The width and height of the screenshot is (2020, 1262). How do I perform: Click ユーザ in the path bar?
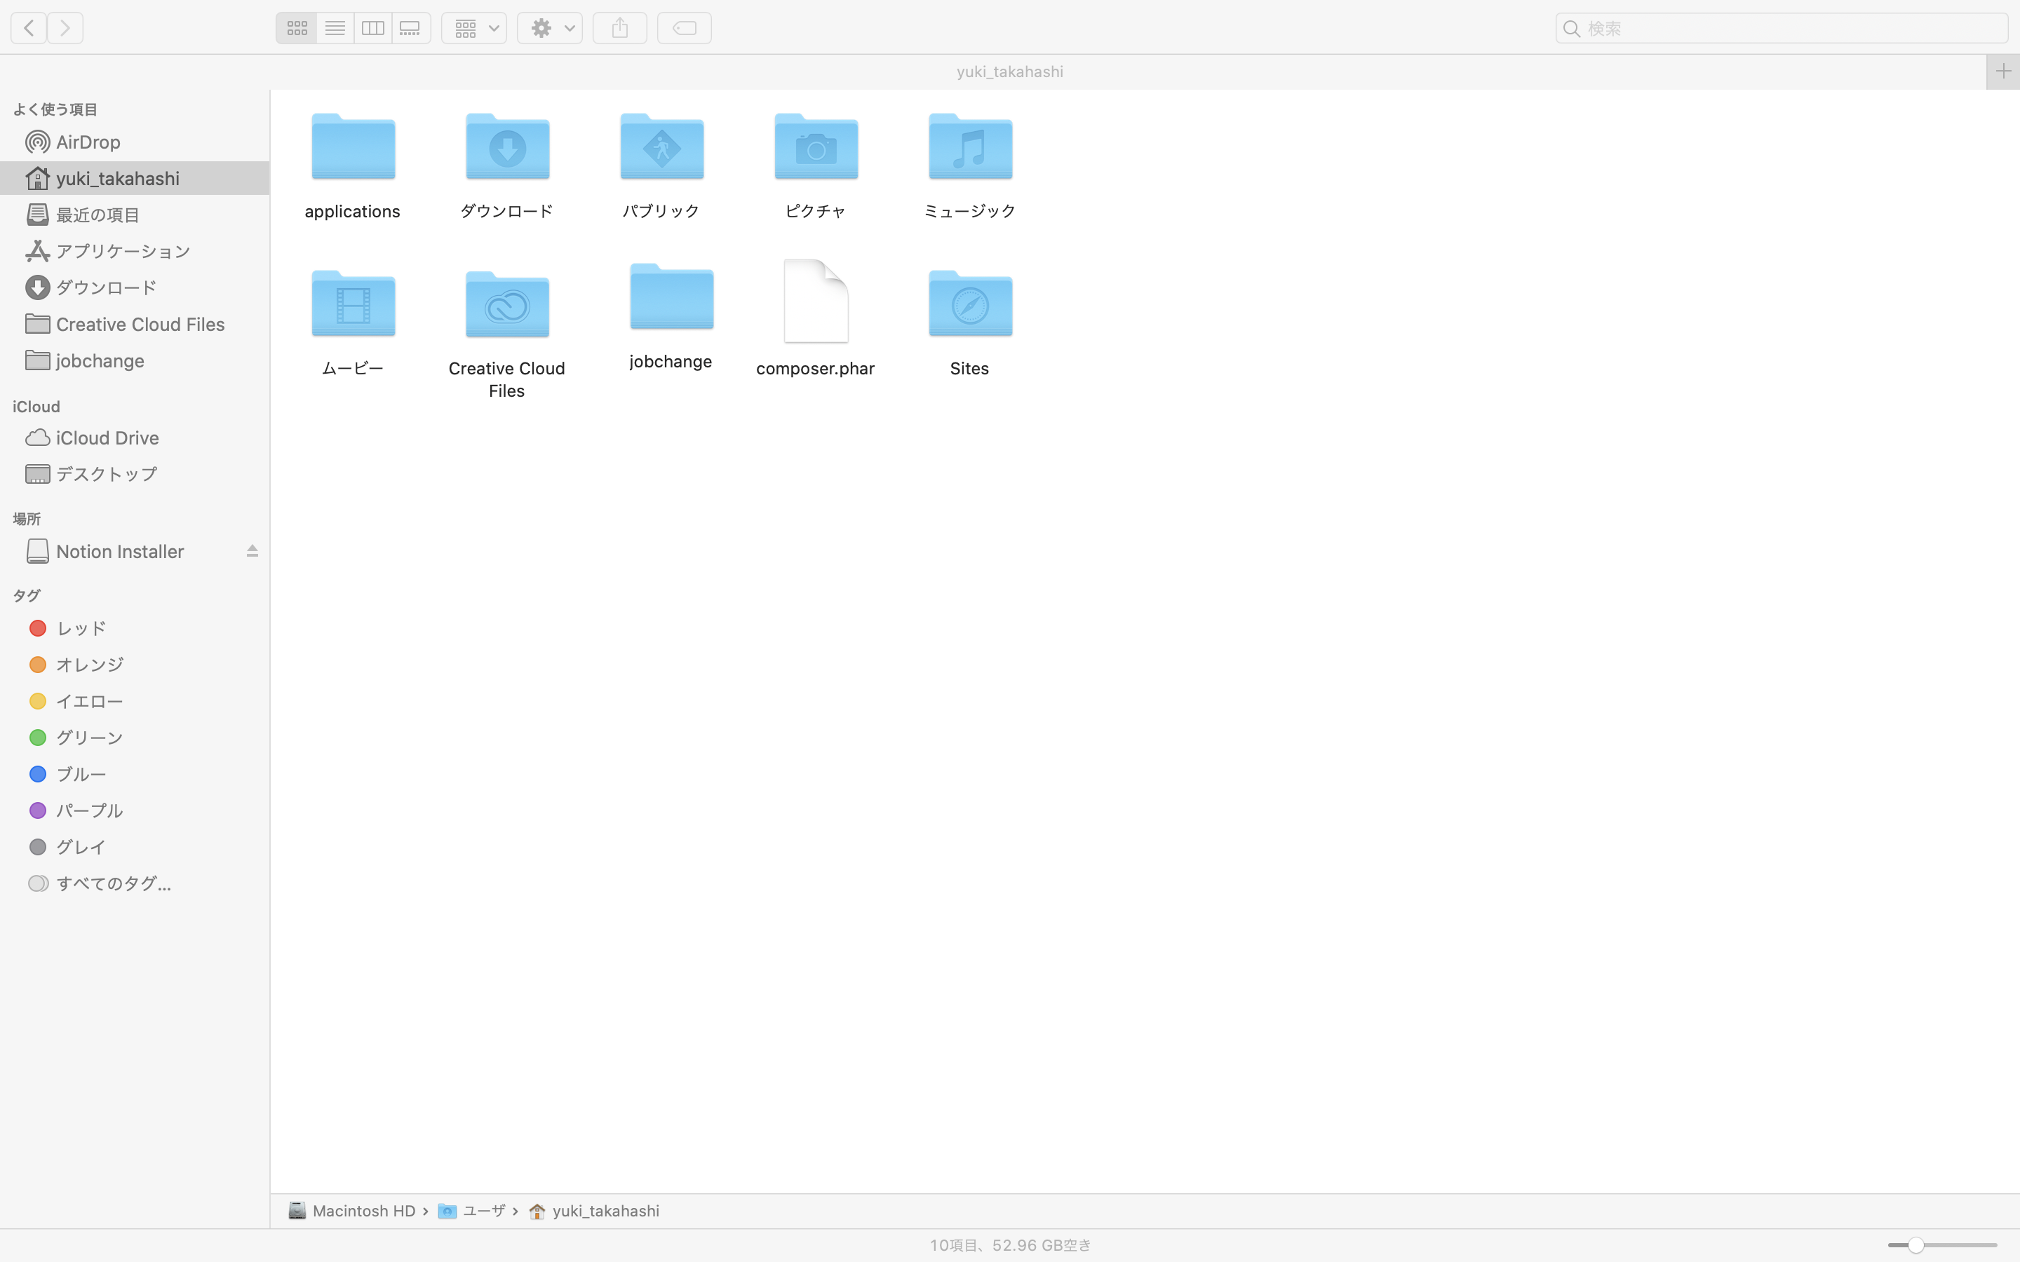[471, 1210]
